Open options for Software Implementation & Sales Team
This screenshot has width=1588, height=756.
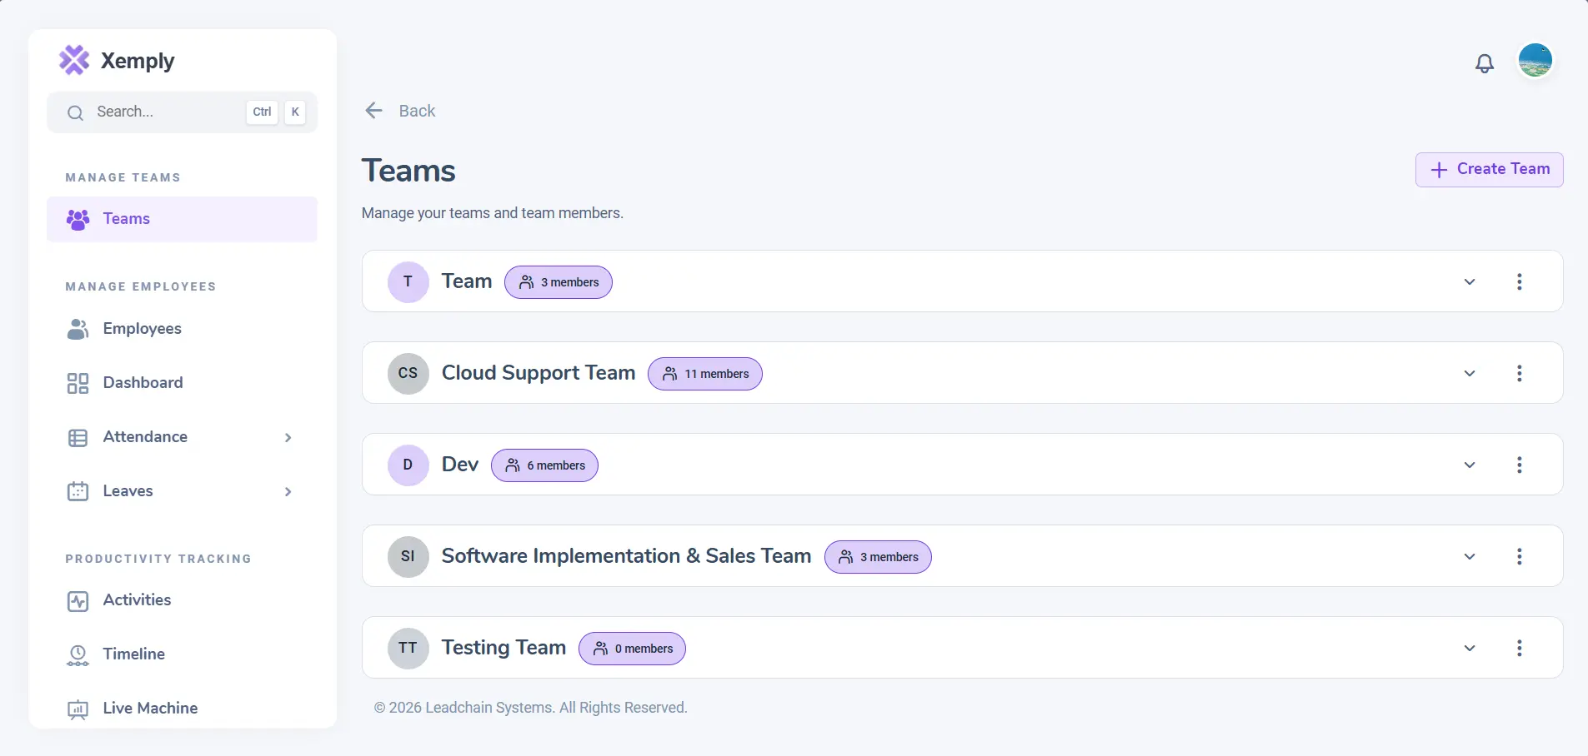point(1520,556)
